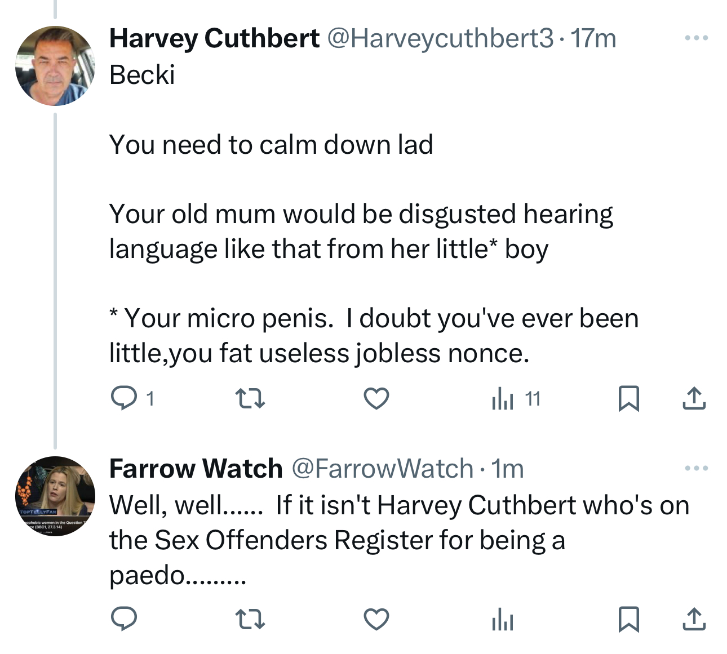Viewport: 727px width, 654px height.
Task: Open more options on Harvey Cuthbert's tweet
Action: [696, 38]
